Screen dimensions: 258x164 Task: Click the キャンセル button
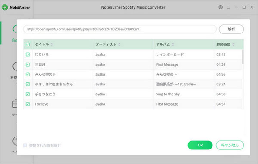tap(230, 145)
